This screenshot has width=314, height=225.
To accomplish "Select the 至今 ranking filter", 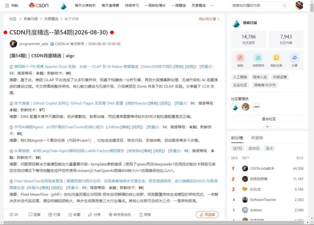I will tap(269, 148).
